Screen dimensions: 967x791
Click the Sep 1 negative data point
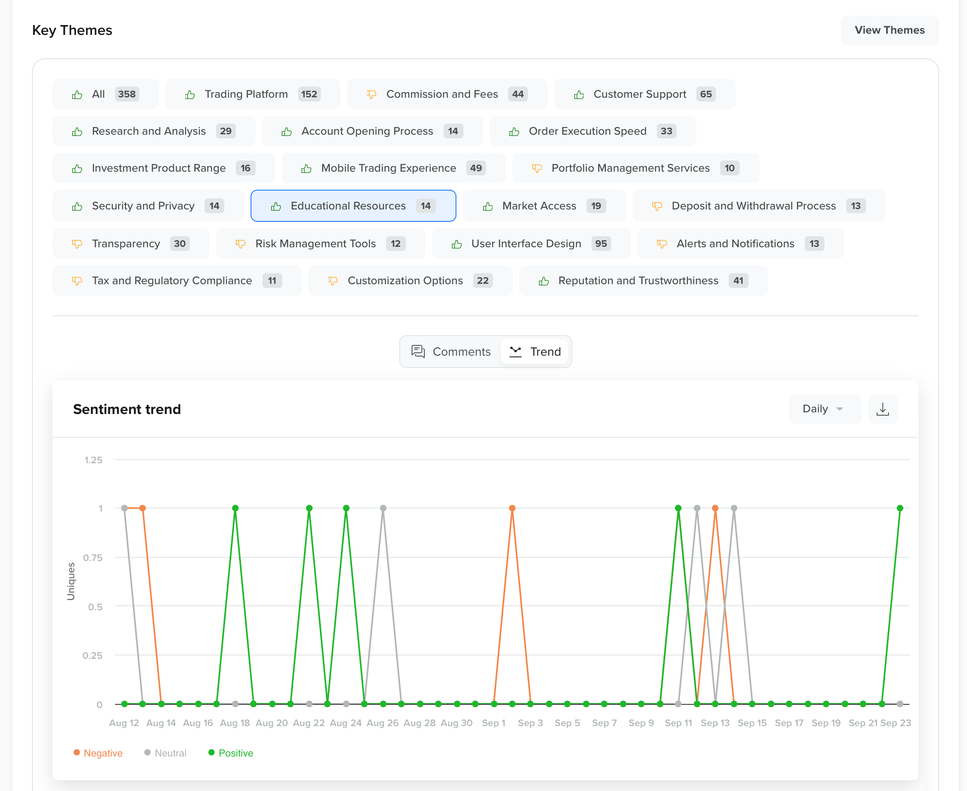(512, 508)
